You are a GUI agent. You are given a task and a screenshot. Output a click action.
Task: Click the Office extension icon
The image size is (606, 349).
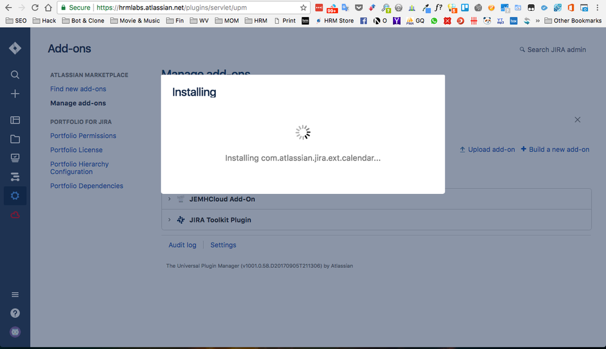pos(570,7)
